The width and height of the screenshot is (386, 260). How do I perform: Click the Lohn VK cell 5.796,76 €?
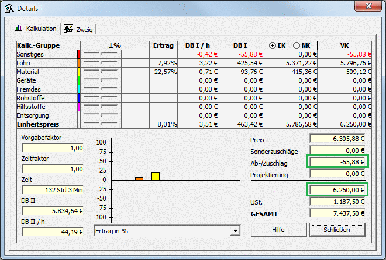(344, 63)
